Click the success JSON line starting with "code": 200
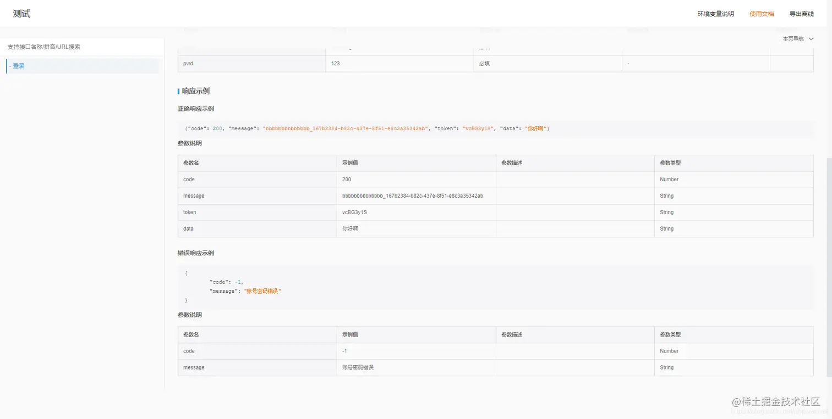The height and width of the screenshot is (419, 832). tap(367, 129)
